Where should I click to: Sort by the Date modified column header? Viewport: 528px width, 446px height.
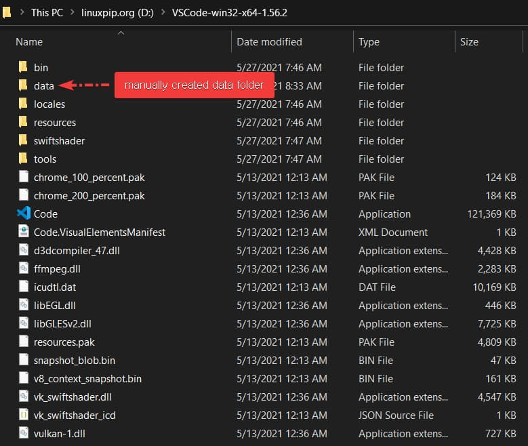[269, 42]
